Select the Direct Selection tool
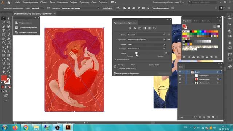Image resolution: width=233 pixels, height=131 pixels. (x=9, y=19)
